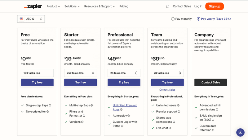Click Contact Sales in the header
The height and width of the screenshot is (140, 248).
tap(182, 6)
